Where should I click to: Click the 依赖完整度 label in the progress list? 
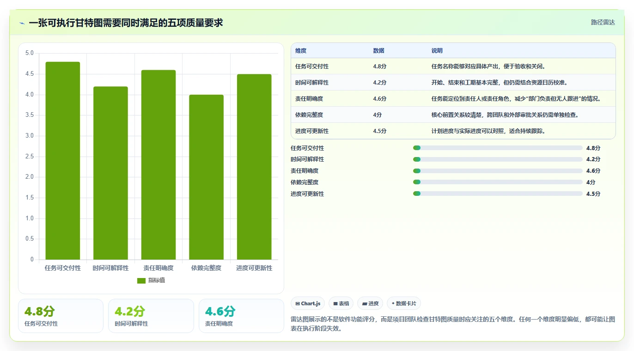click(x=305, y=182)
